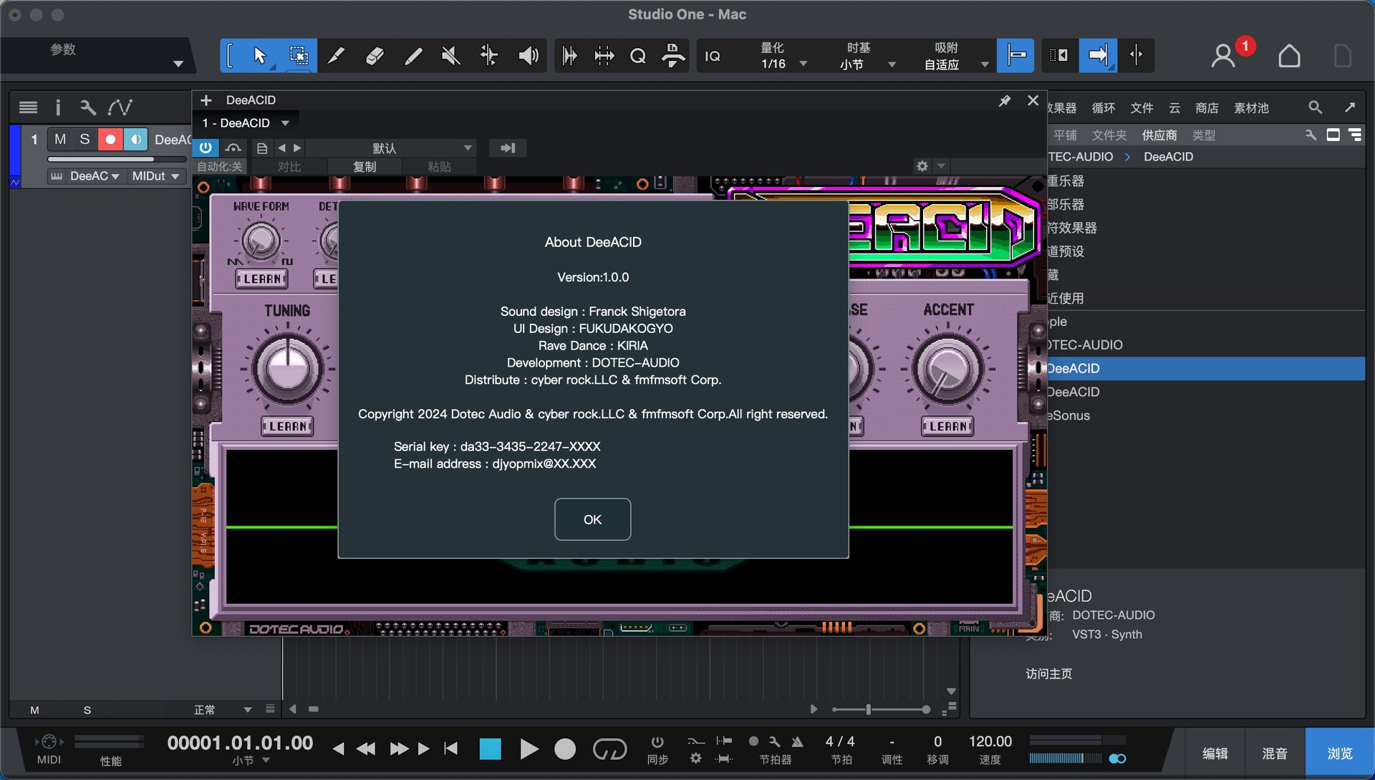Image resolution: width=1375 pixels, height=780 pixels.
Task: Toggle the metronome click icon
Action: point(797,741)
